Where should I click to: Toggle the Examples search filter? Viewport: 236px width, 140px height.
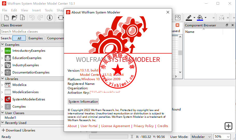[x=35, y=38]
